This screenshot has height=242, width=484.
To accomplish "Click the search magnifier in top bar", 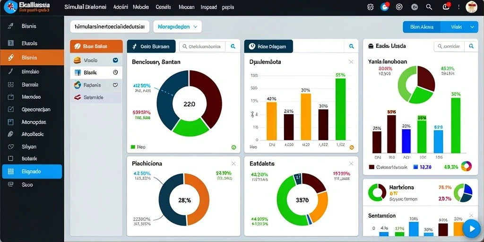I will click(x=429, y=7).
